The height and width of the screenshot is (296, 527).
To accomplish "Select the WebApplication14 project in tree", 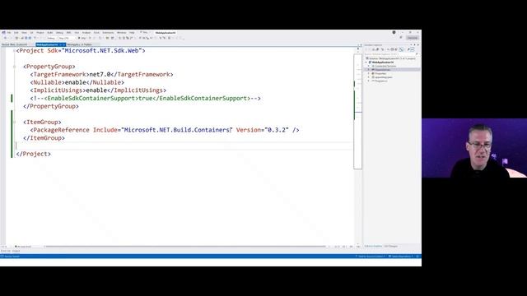I will 382,62.
